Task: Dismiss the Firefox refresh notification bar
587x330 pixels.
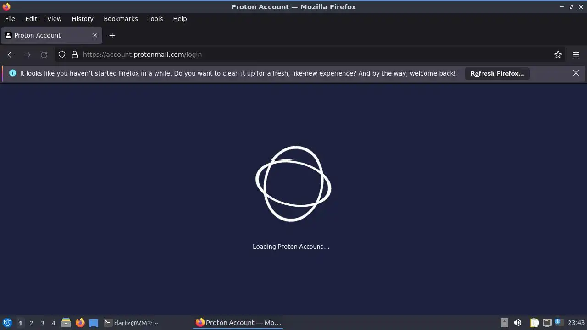Action: tap(576, 73)
